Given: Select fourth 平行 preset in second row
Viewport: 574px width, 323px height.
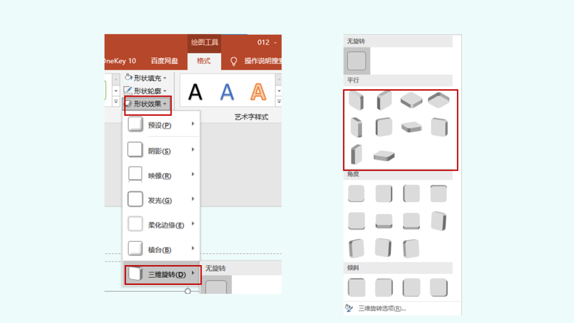Looking at the screenshot, I should (x=439, y=127).
